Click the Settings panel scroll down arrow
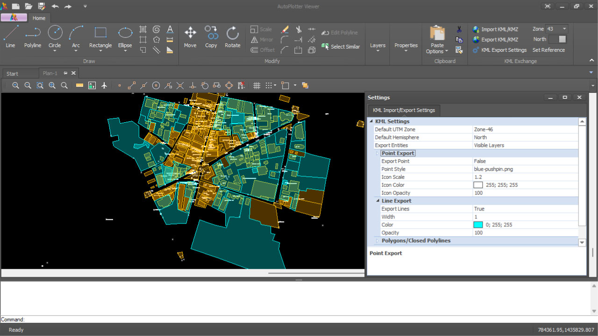The width and height of the screenshot is (598, 336). tap(582, 242)
